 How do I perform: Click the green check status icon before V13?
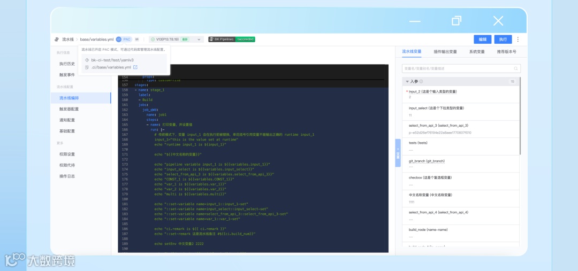tap(153, 40)
